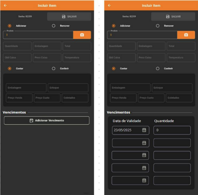Open the calendar in the second validity row
Screen dimensions: 198x195
click(144, 143)
